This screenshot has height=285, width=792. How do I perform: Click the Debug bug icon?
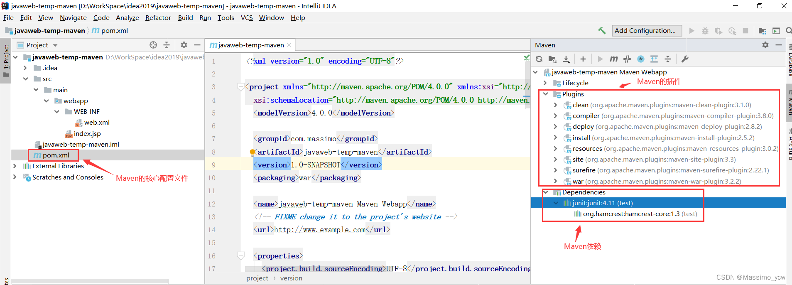705,31
